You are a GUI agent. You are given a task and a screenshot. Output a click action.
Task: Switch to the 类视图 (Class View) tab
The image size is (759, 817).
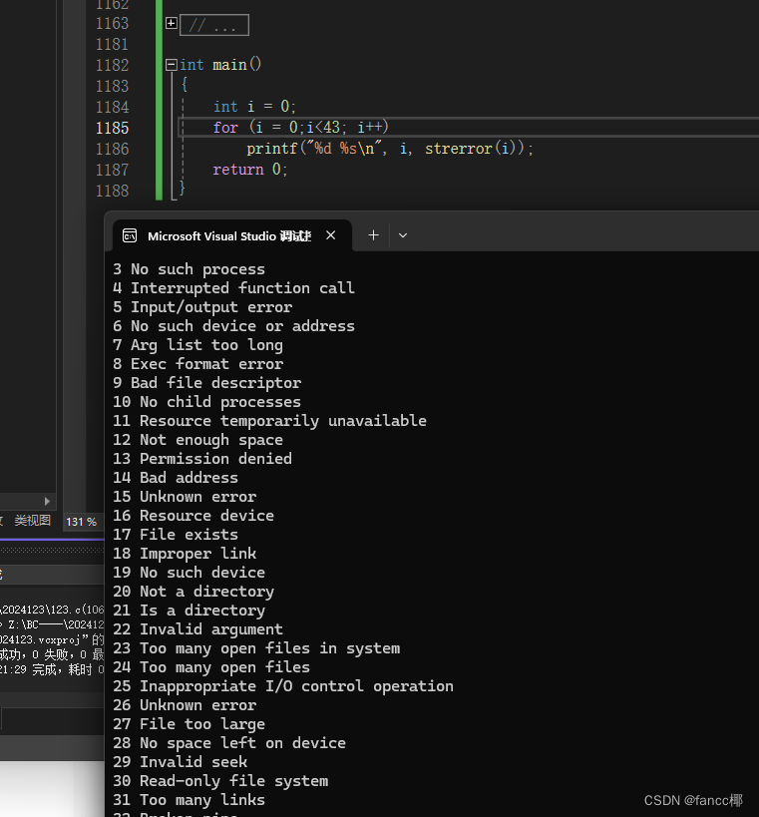click(x=32, y=521)
